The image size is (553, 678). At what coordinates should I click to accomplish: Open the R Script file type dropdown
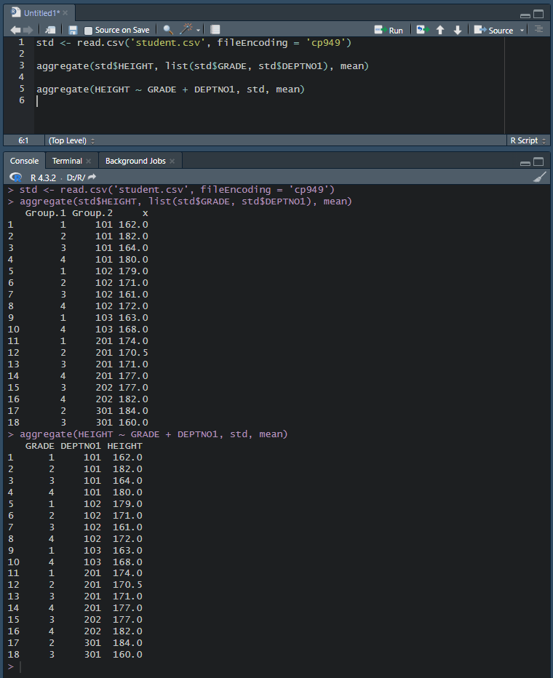pos(528,140)
